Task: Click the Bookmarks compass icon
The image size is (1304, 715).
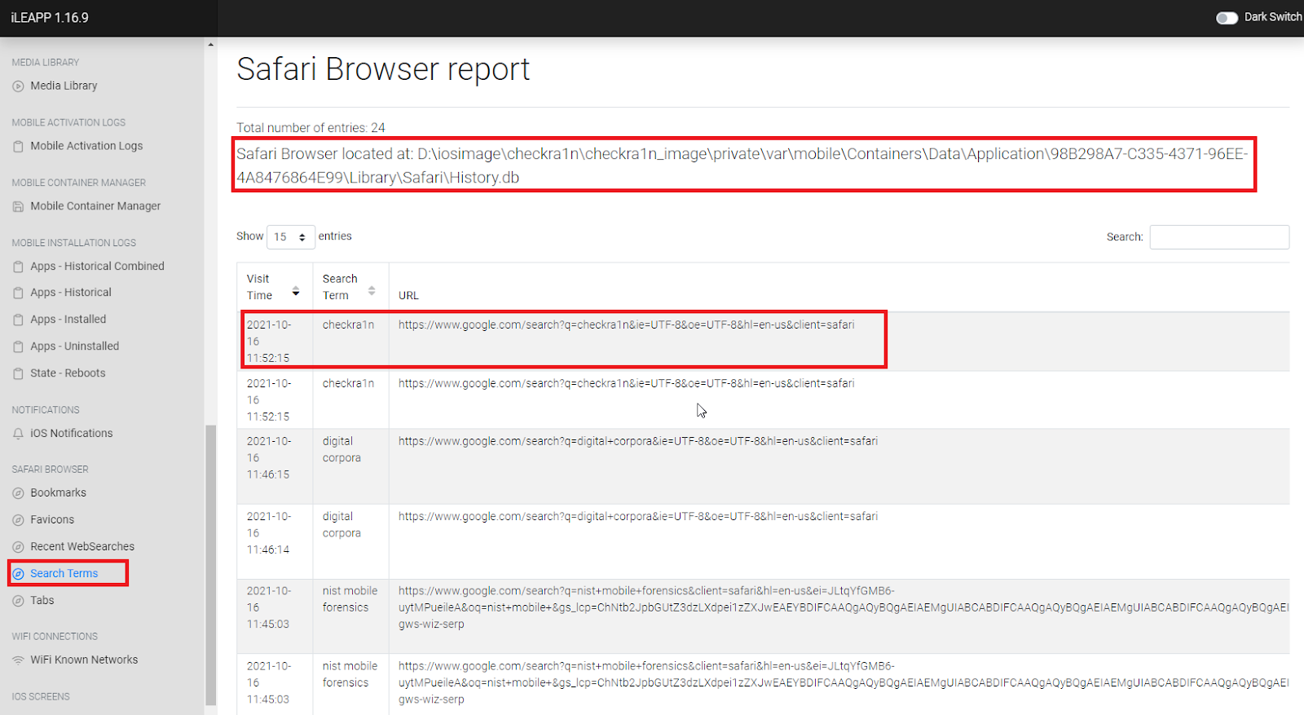Action: coord(18,493)
